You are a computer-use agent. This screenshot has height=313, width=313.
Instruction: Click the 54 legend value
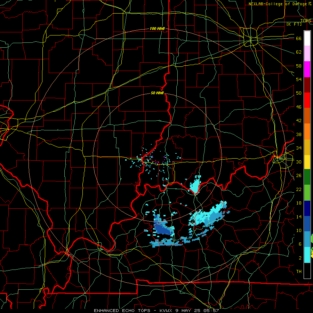pos(299,79)
